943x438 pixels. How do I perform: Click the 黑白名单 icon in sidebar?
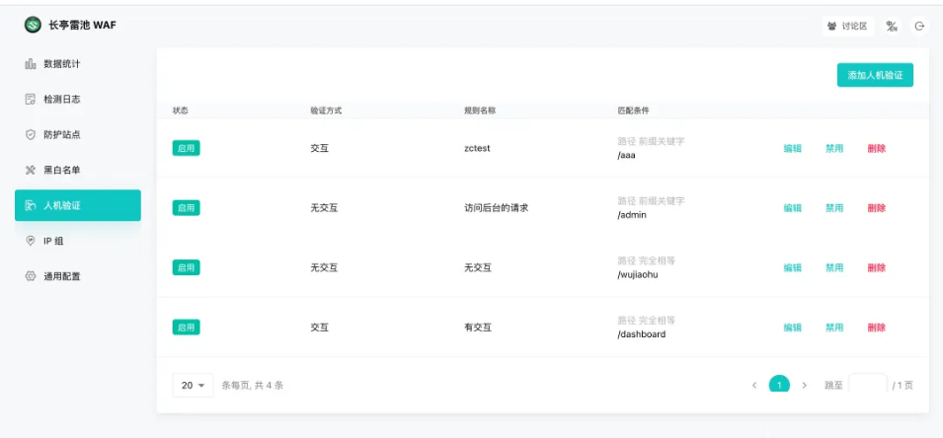coord(30,170)
